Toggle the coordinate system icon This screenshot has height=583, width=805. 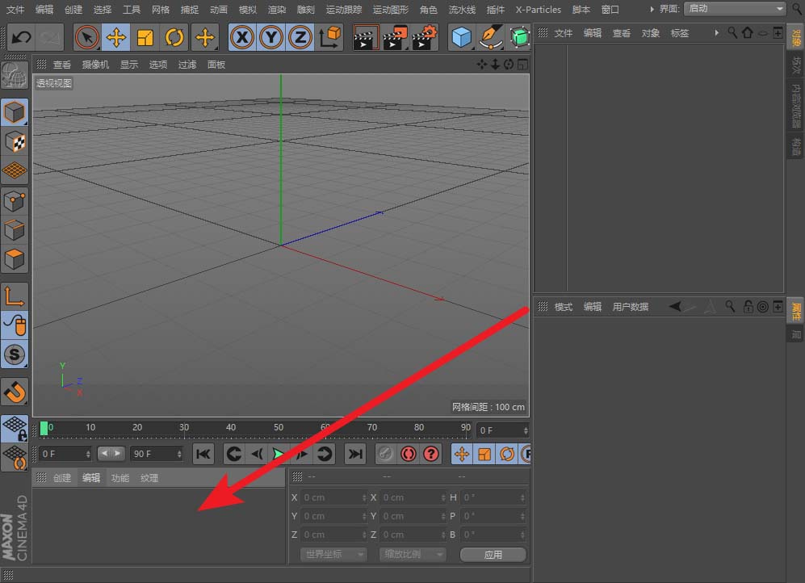pos(330,37)
